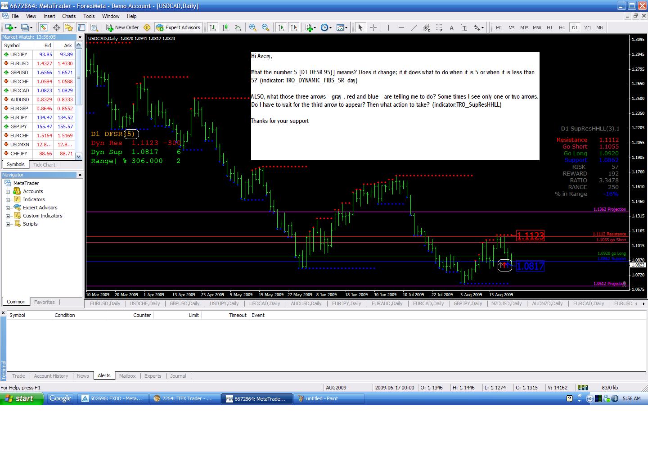Viewport: 648px width, 461px height.
Task: Expand the Accounts tree node
Action: (8, 192)
